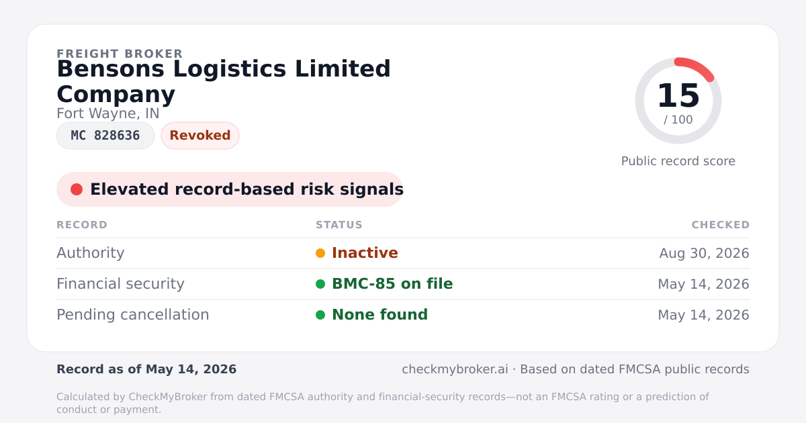Viewport: 806px width, 423px height.
Task: Click the Public record score label
Action: pyautogui.click(x=678, y=161)
